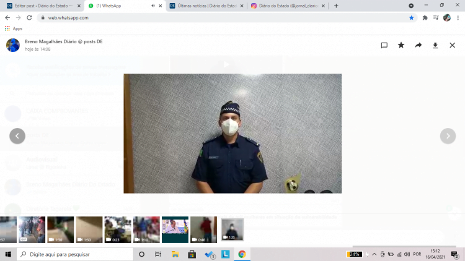This screenshot has width=465, height=261.
Task: Click the browser forward arrow
Action: click(x=19, y=18)
